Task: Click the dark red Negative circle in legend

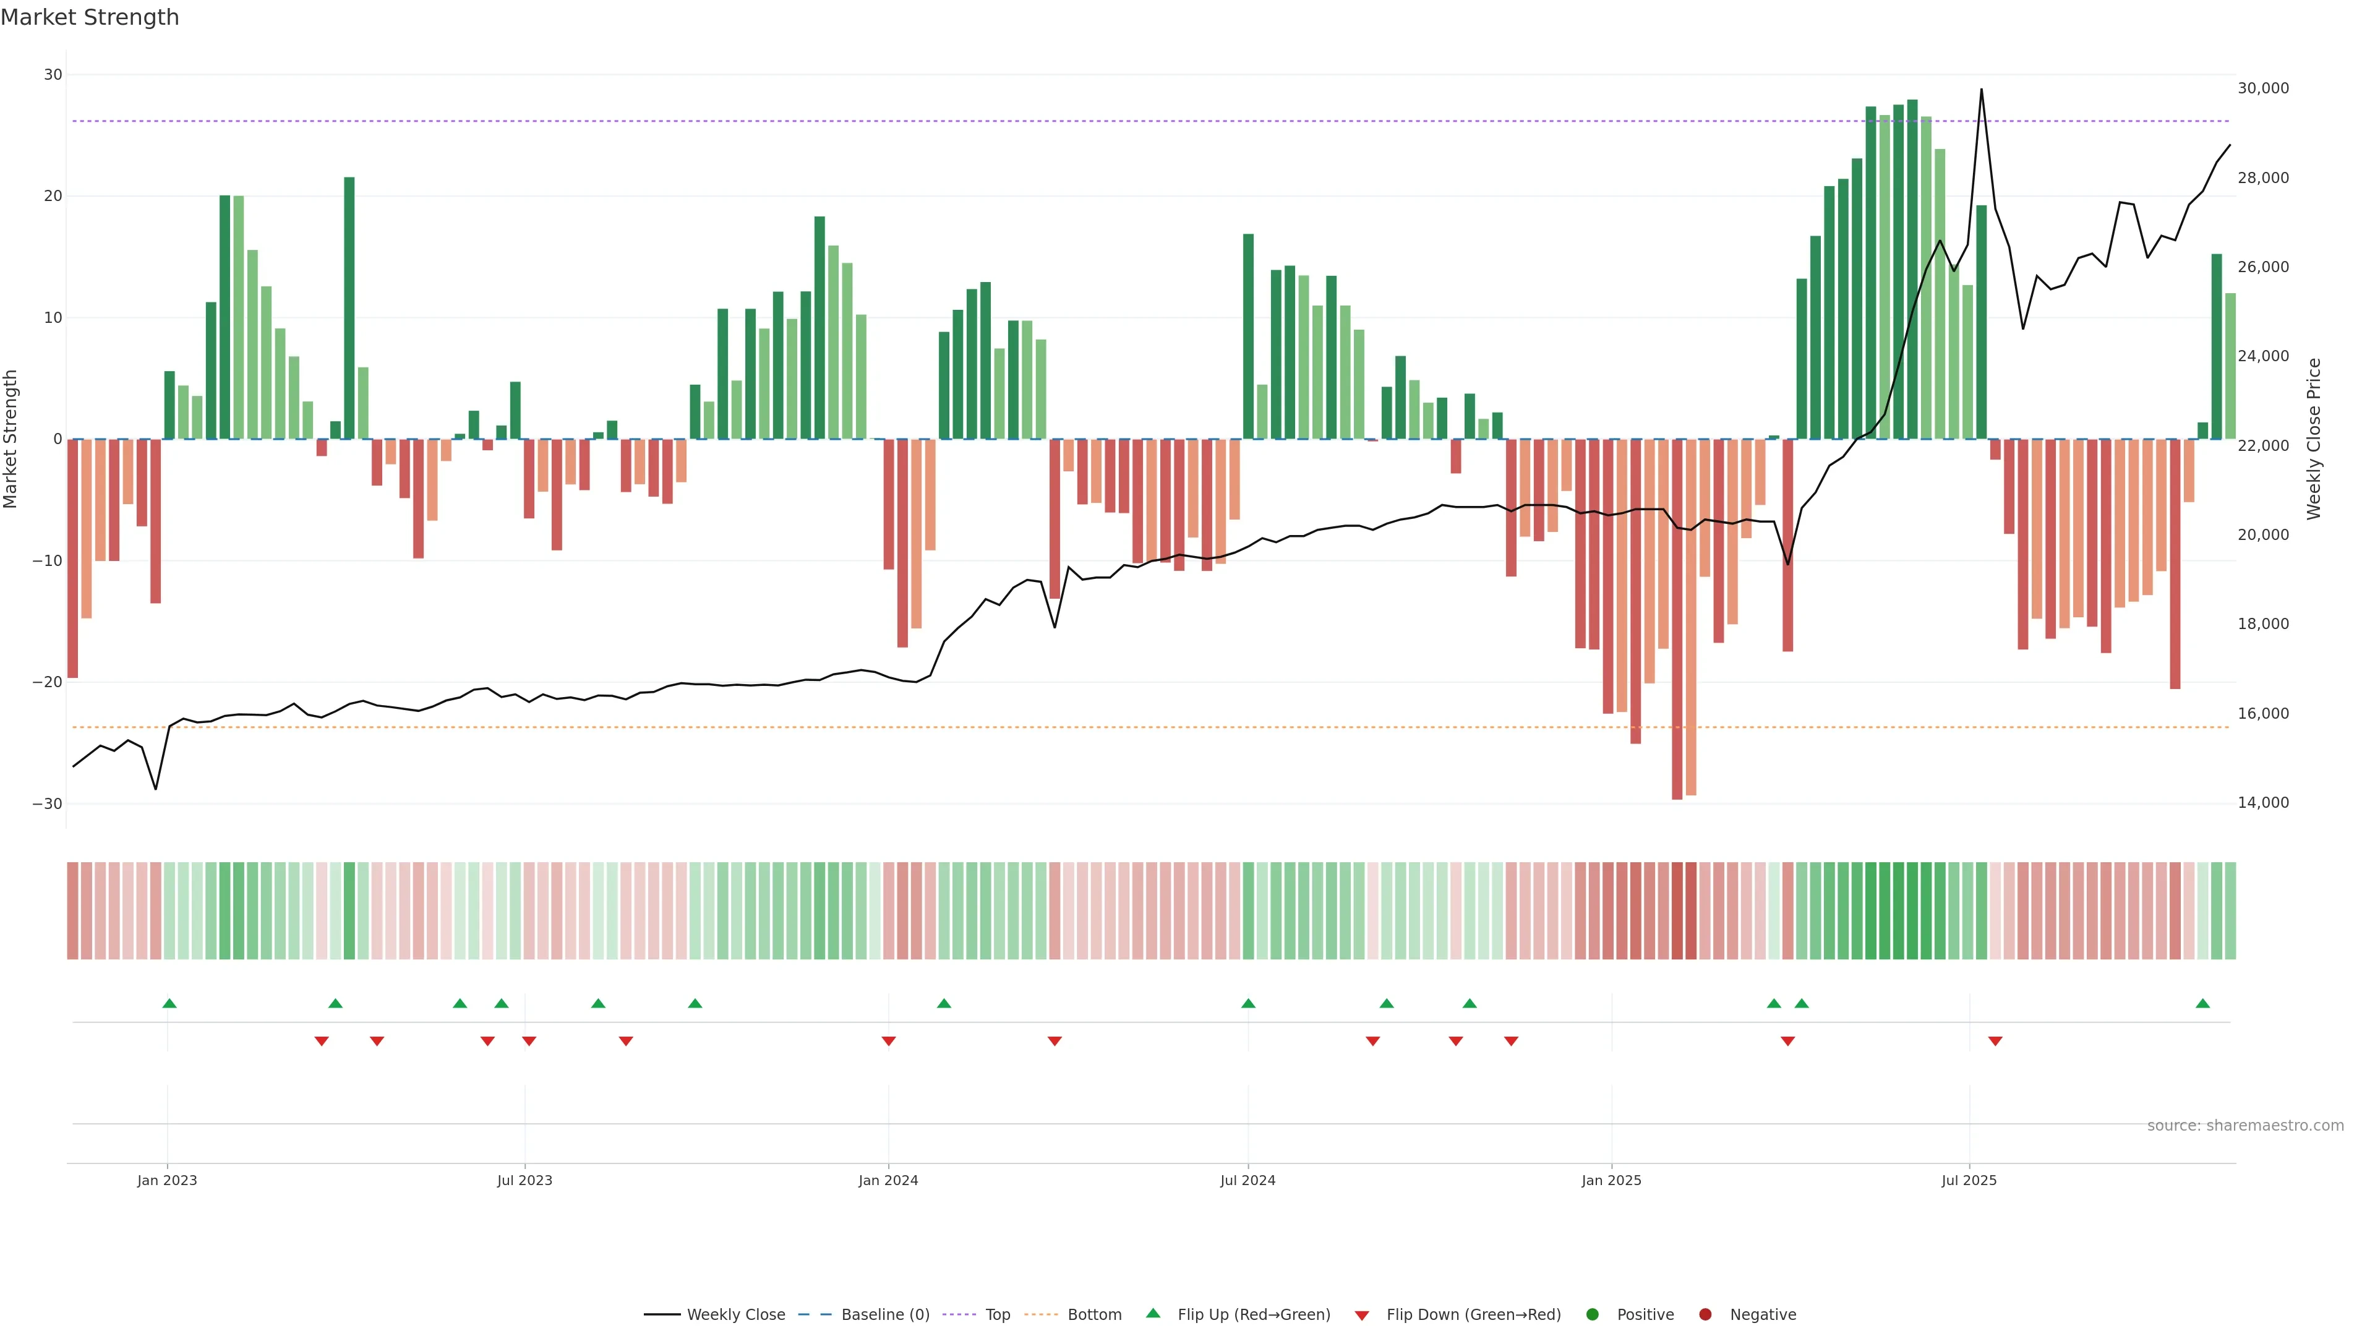Action: tap(1705, 1315)
